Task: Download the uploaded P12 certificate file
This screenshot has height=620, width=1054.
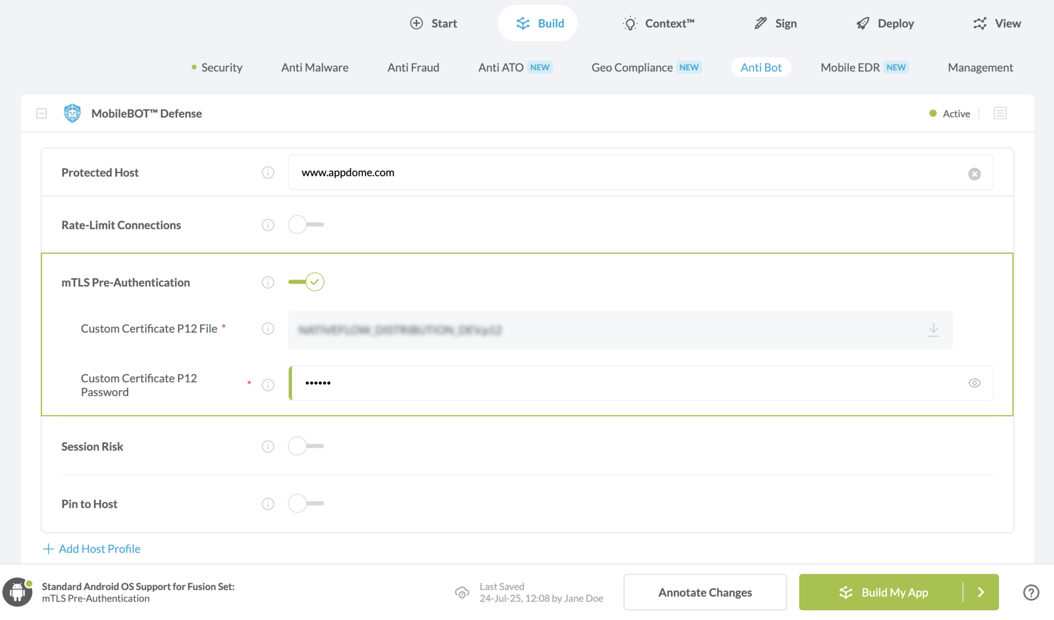Action: pyautogui.click(x=933, y=330)
